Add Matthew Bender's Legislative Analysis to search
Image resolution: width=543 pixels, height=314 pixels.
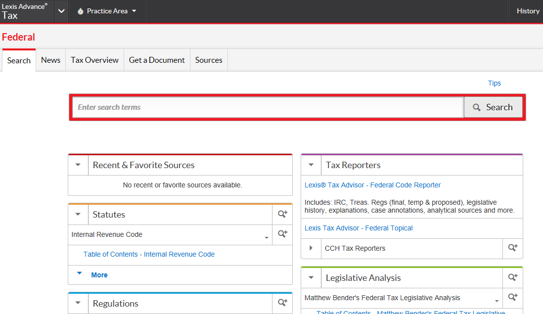513,298
